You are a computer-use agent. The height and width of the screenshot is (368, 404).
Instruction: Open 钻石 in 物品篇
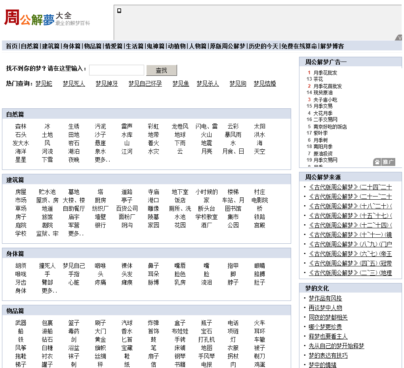(48, 339)
